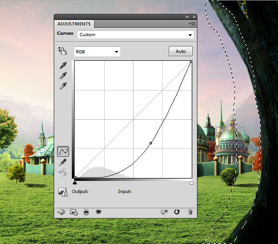Viewport: 278px width, 244px height.
Task: Click histogram warning recalculate icon
Action: 63,192
